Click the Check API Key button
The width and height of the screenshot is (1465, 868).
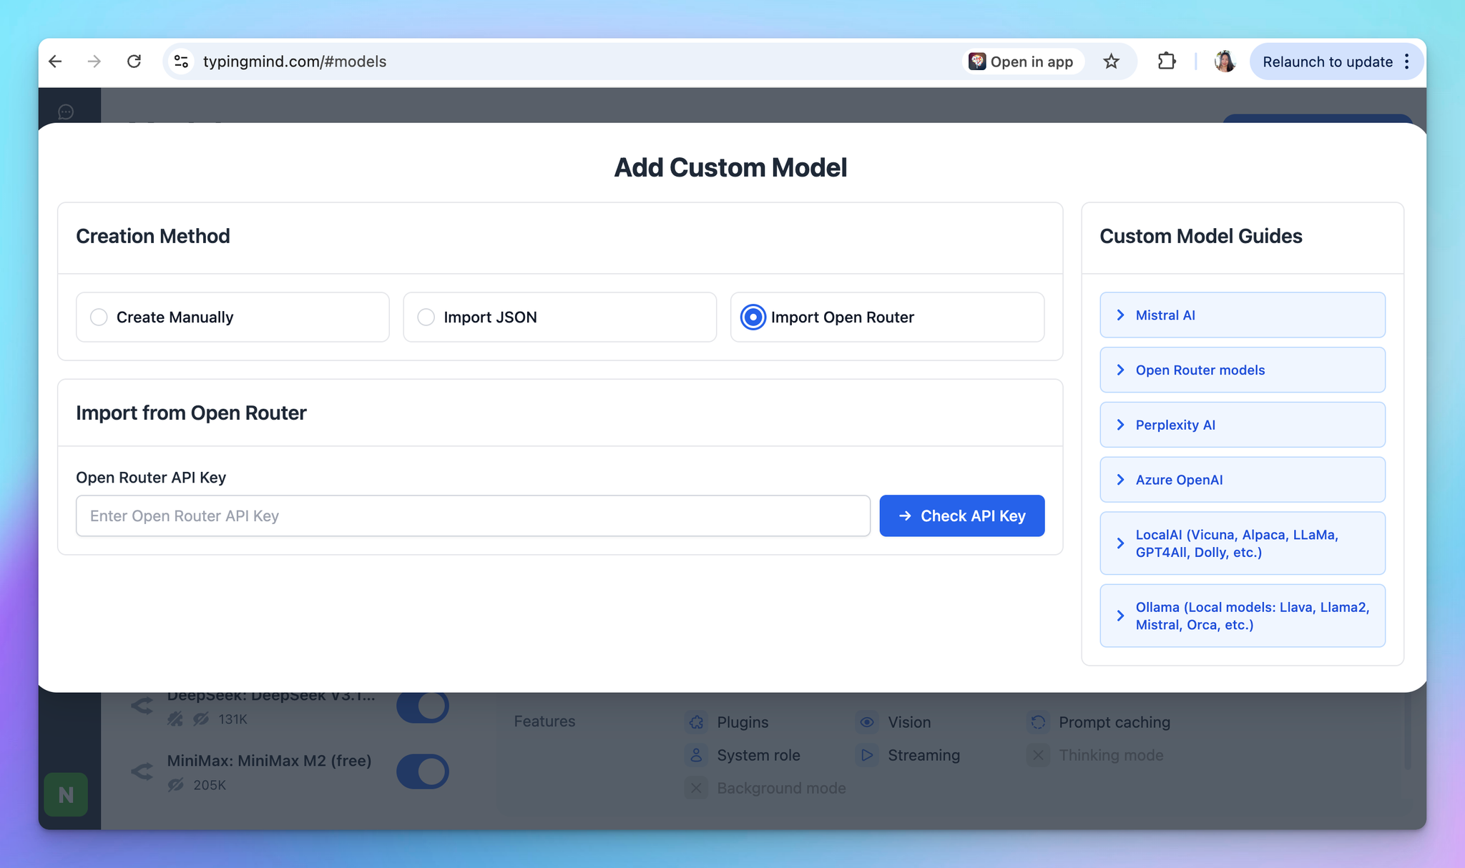(x=961, y=516)
